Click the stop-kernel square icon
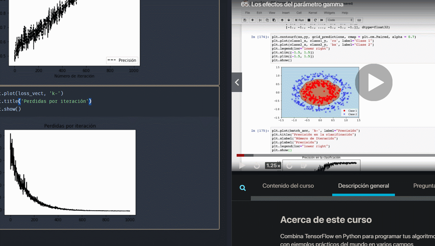Screen dimensions: 435x246 309,20
